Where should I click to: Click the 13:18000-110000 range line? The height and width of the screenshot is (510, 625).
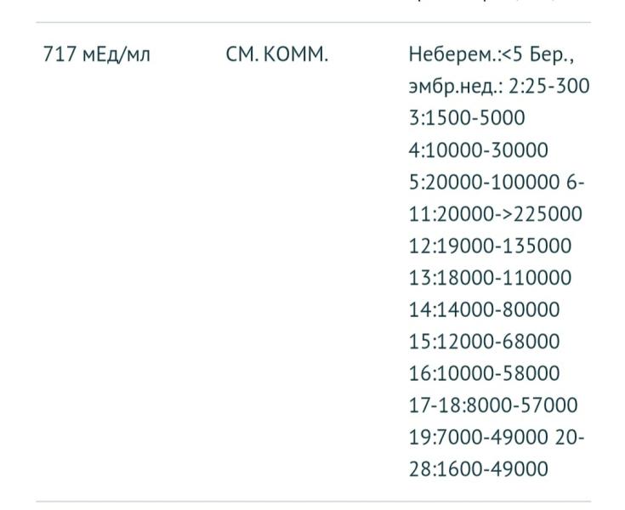click(490, 278)
